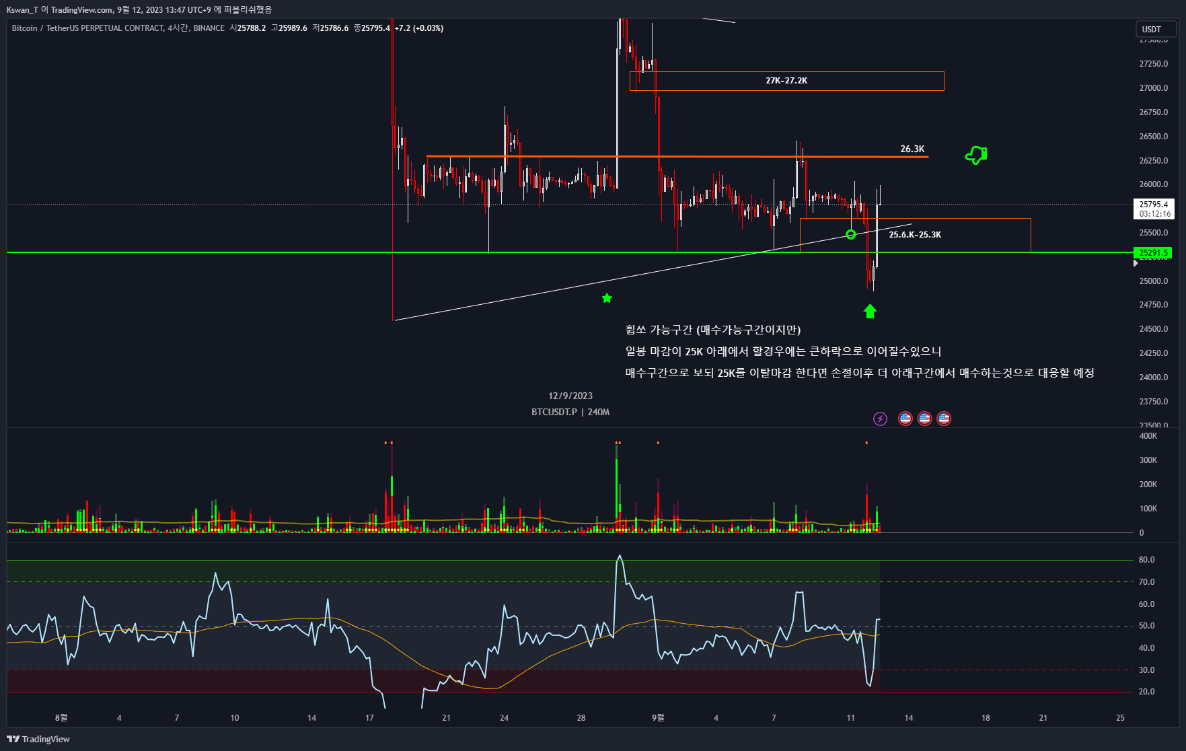Click the 4시간 interval label in the legend
This screenshot has width=1186, height=751.
point(178,28)
